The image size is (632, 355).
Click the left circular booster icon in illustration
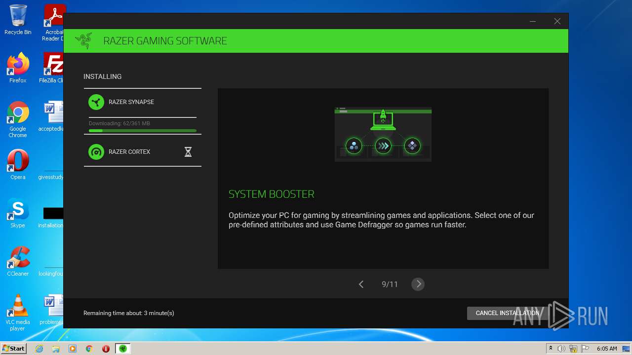tap(354, 145)
